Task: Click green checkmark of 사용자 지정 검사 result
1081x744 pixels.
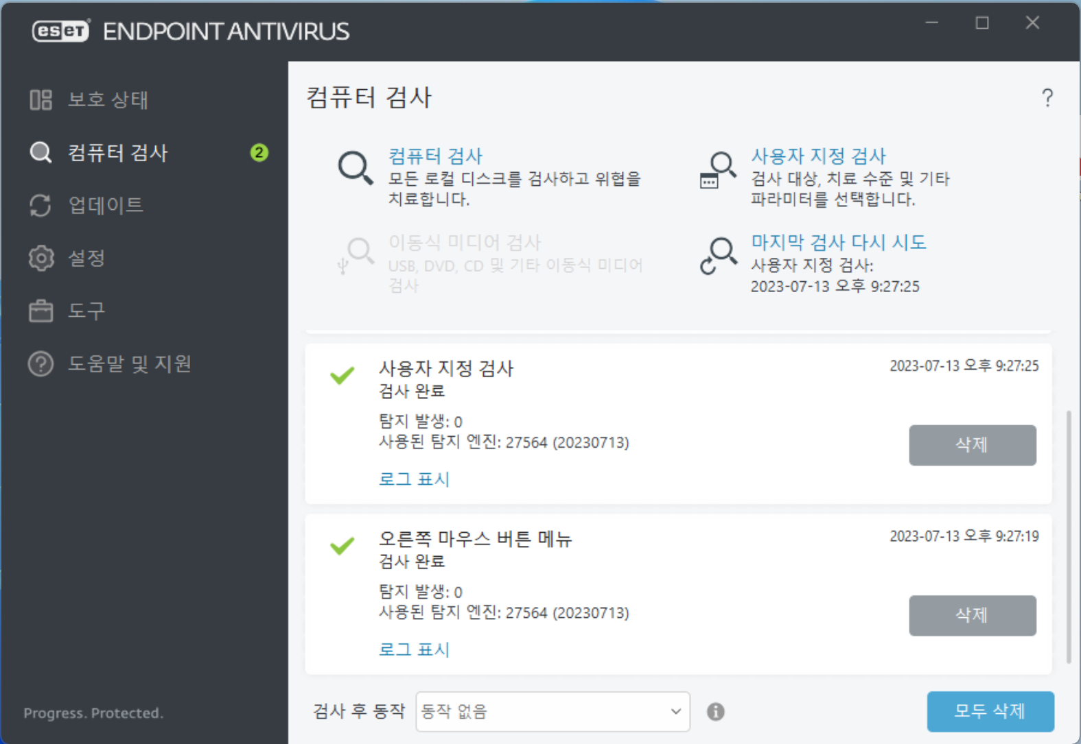Action: point(342,375)
